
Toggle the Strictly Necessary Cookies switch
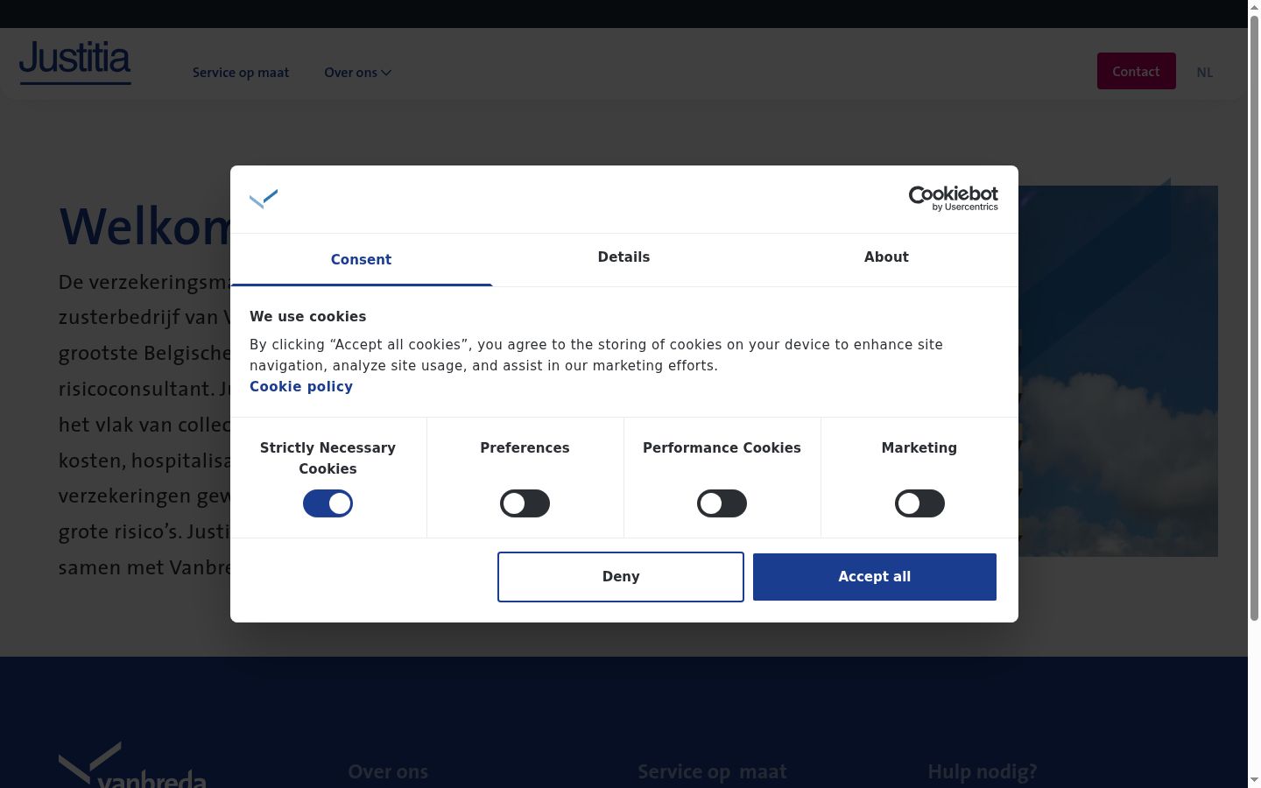pyautogui.click(x=328, y=503)
